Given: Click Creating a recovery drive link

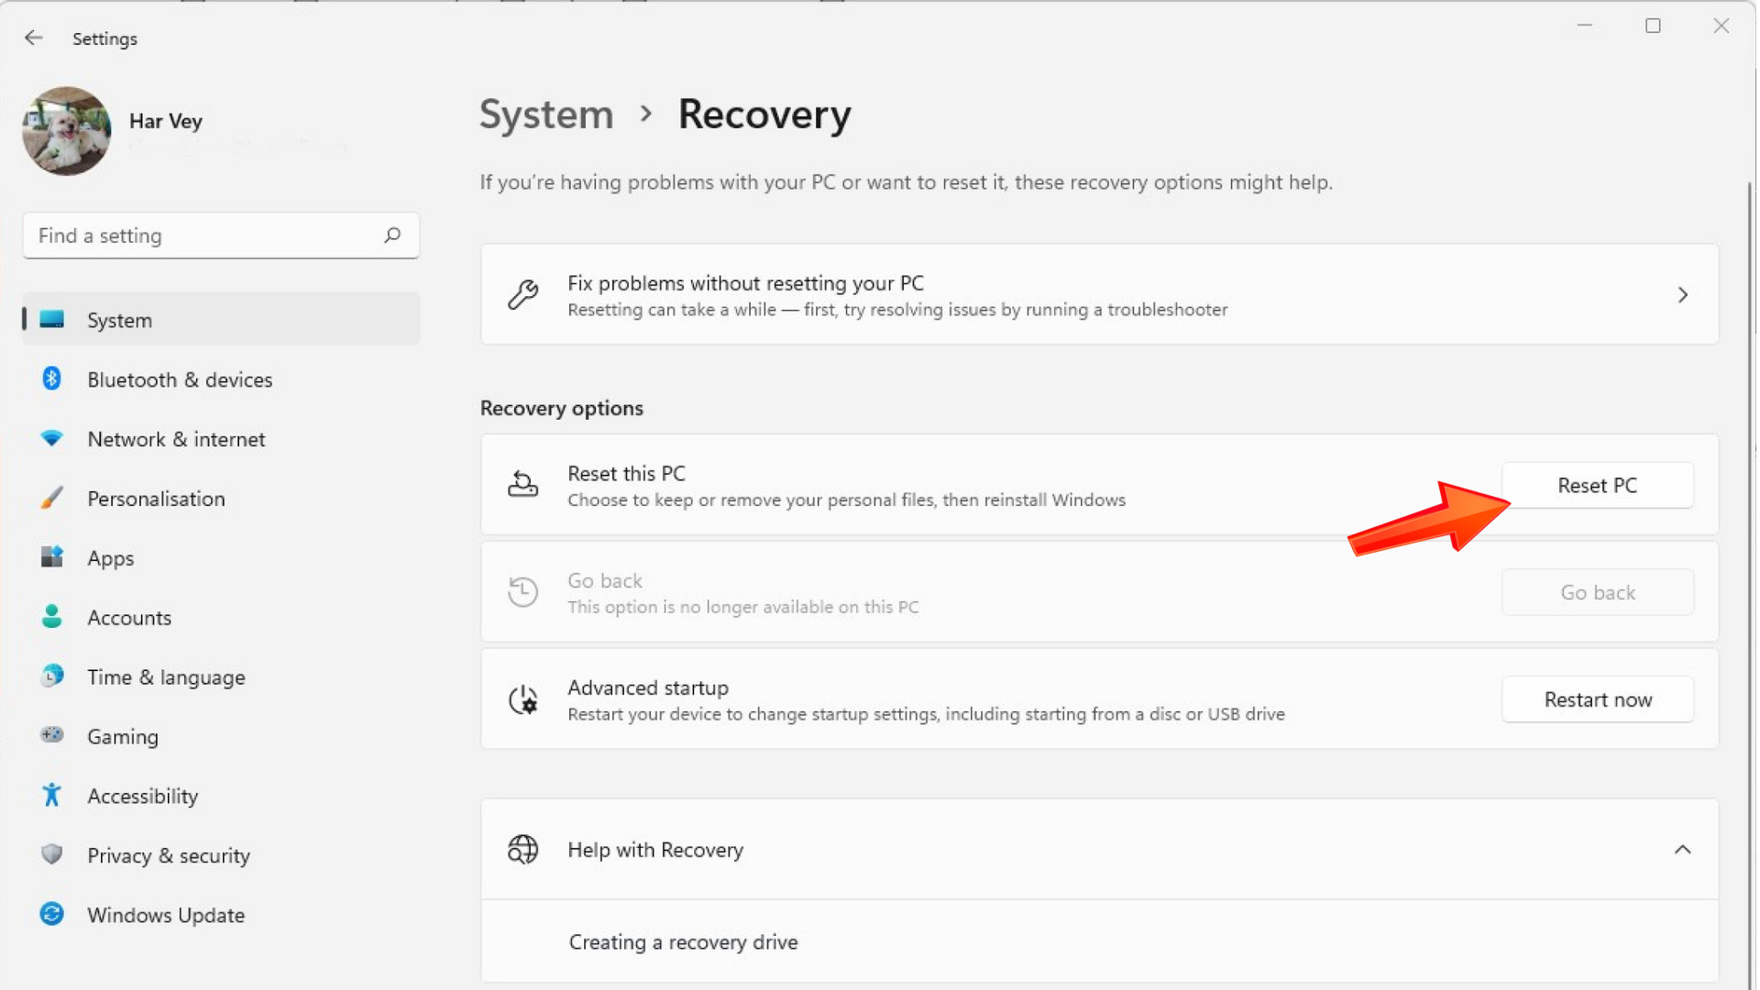Looking at the screenshot, I should click(x=682, y=941).
